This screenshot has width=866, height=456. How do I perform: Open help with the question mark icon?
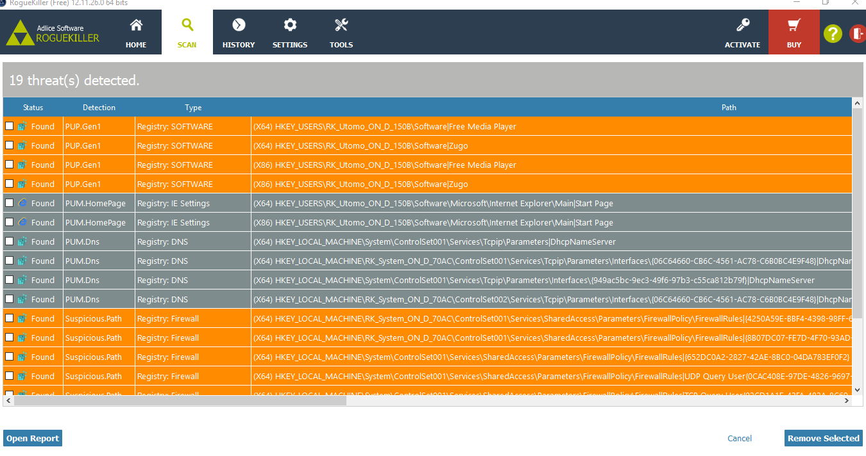pos(833,33)
